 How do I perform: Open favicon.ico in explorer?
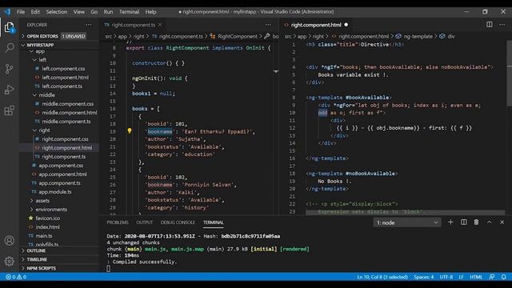(x=48, y=218)
